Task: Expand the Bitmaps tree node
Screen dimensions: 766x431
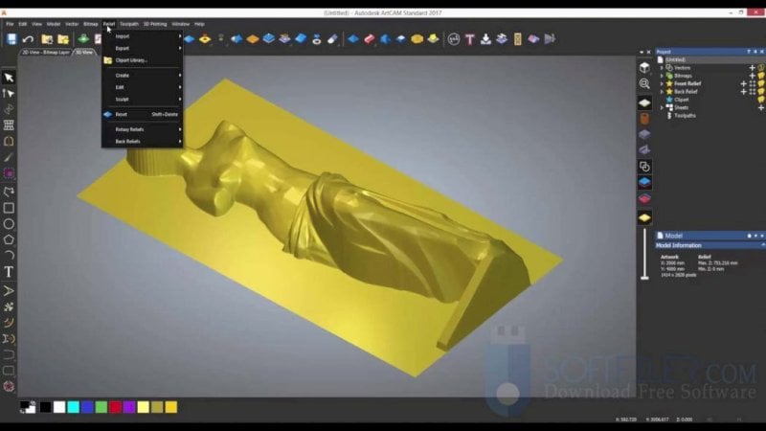Action: click(x=662, y=76)
